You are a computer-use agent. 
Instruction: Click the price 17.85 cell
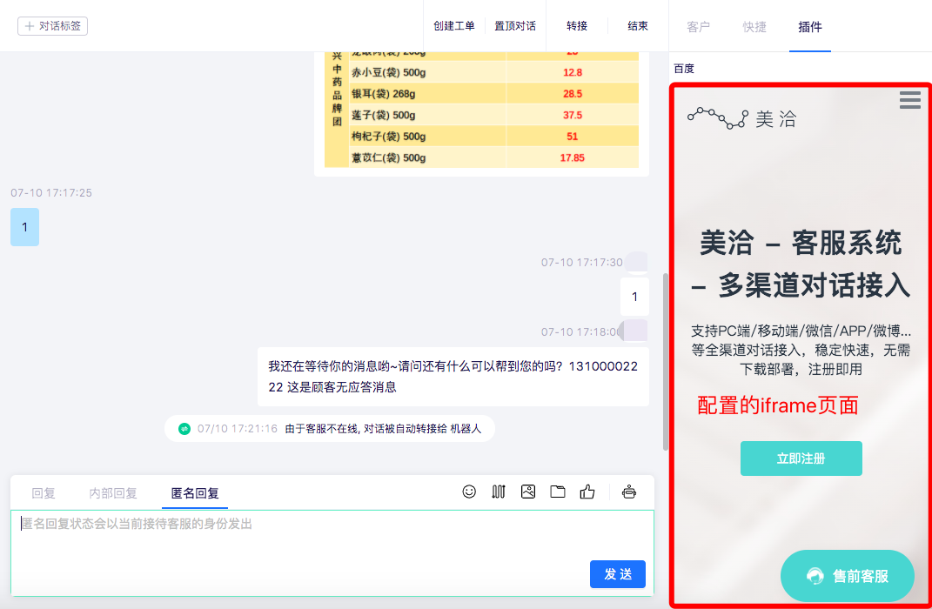pos(573,158)
